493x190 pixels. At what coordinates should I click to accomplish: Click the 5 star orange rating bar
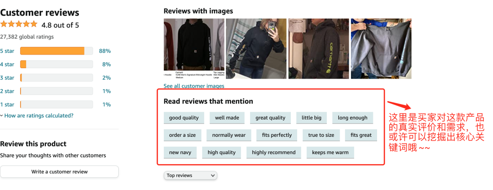tap(57, 51)
